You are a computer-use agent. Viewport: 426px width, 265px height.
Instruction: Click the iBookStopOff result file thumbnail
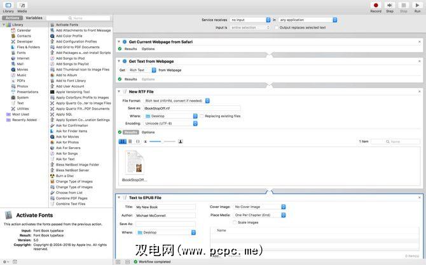click(135, 162)
